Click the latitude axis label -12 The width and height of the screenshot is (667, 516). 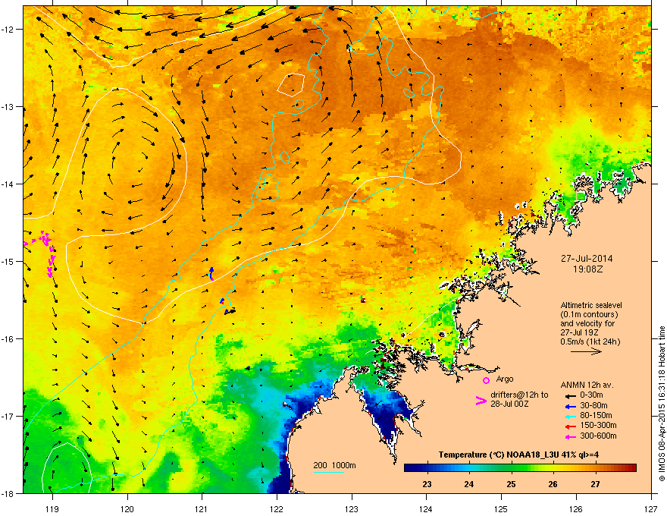(x=8, y=30)
